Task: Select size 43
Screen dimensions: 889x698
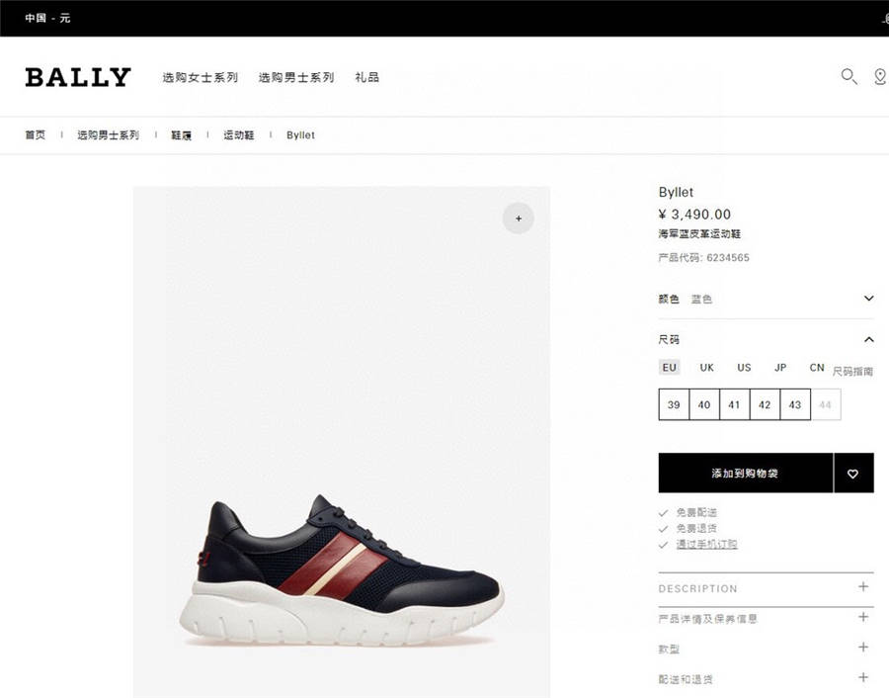Action: point(795,404)
